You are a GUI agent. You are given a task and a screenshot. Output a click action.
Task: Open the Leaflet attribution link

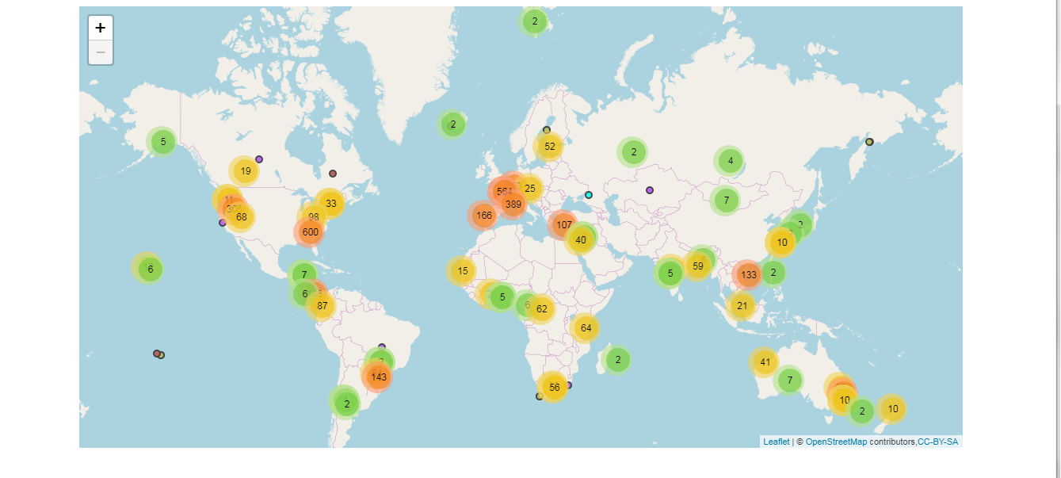[x=774, y=440]
